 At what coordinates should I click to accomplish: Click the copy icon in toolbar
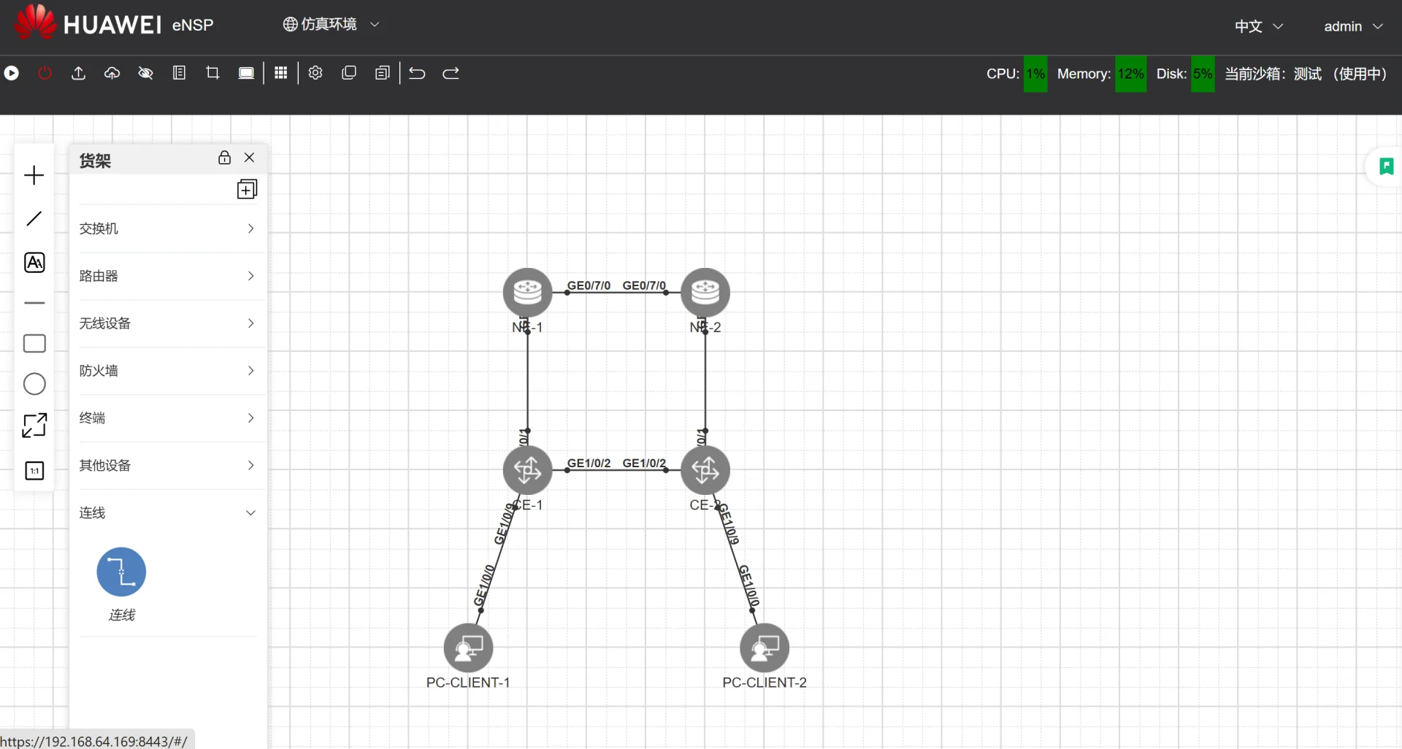coord(349,73)
